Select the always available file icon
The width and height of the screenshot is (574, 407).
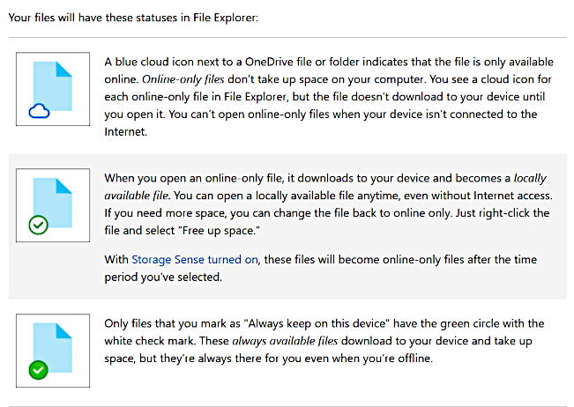(53, 351)
